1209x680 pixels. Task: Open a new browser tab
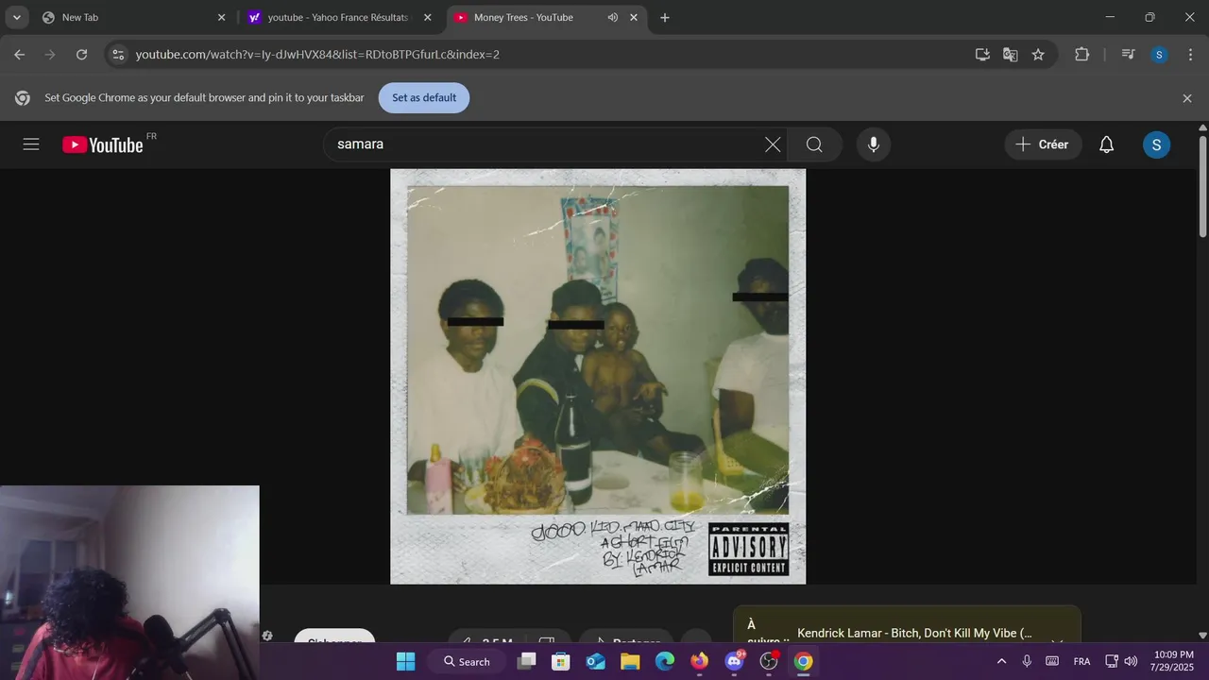pyautogui.click(x=664, y=17)
